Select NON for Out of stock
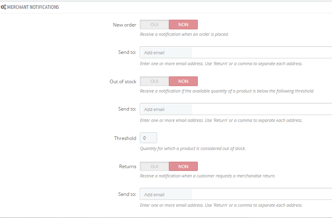 click(183, 81)
